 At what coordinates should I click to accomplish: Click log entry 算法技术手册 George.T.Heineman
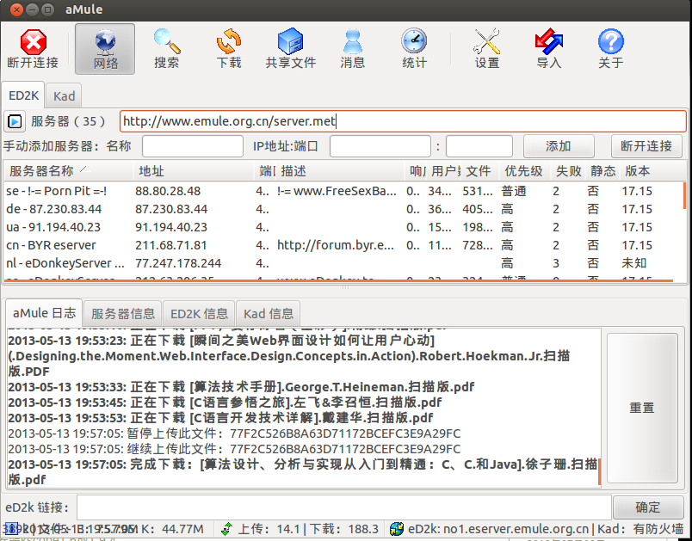coord(241,387)
